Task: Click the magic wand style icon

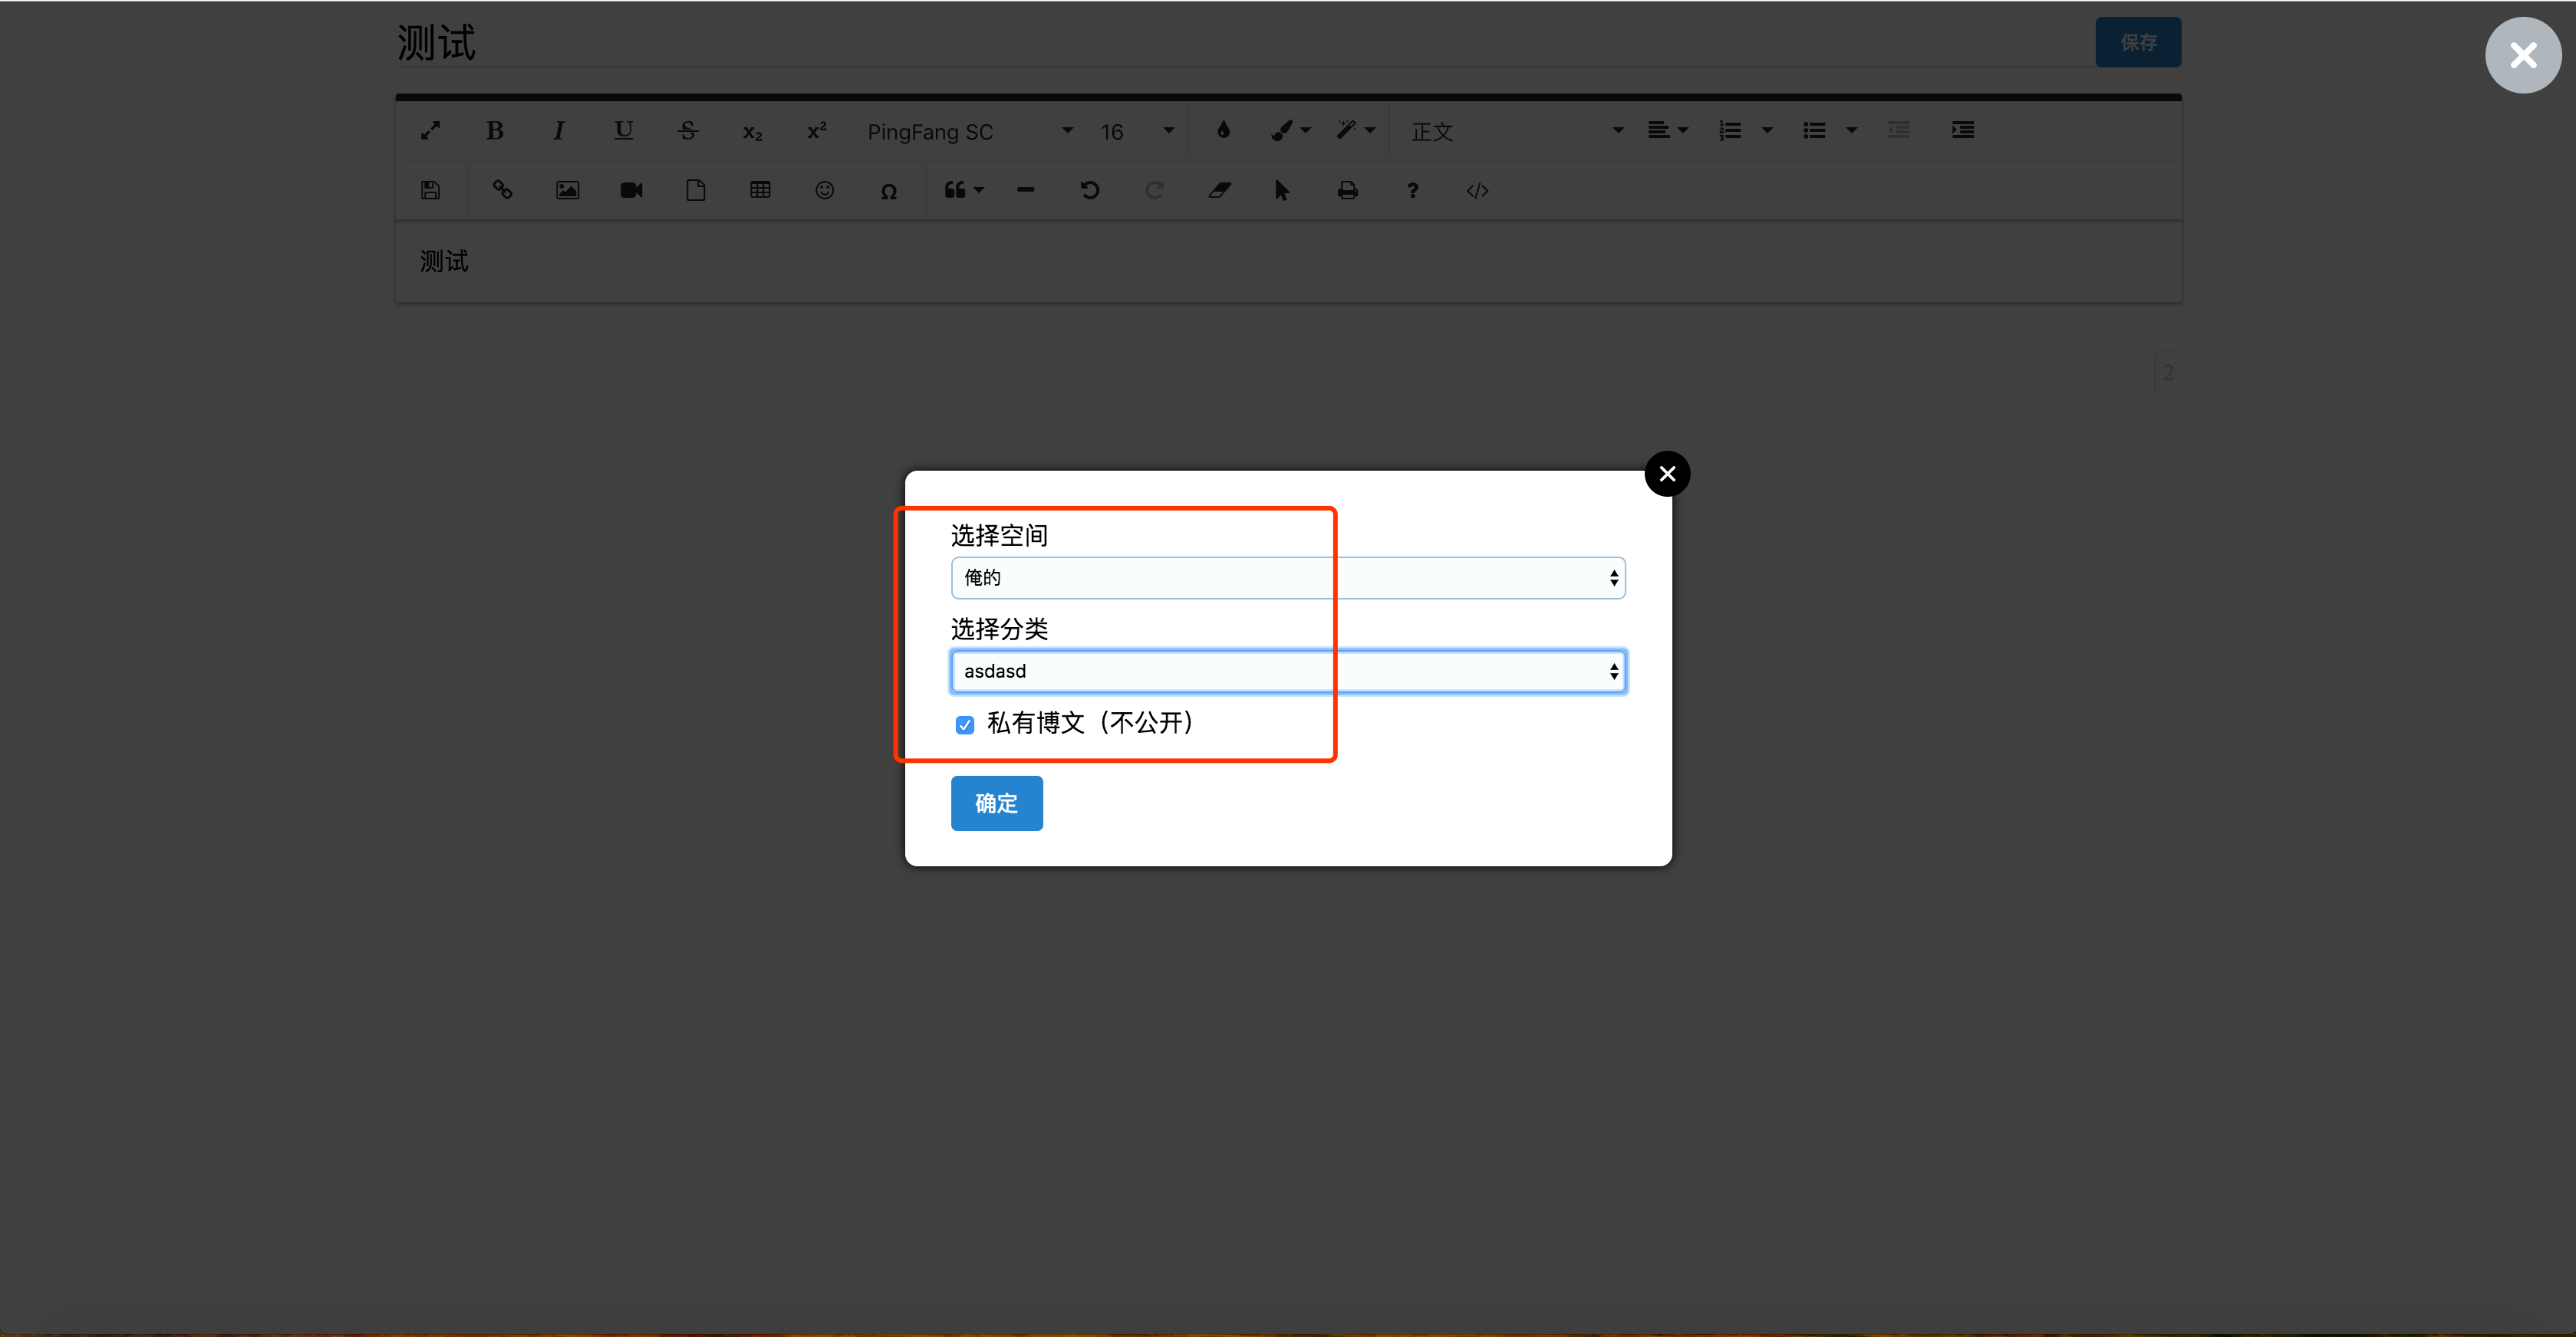Action: (x=1347, y=130)
